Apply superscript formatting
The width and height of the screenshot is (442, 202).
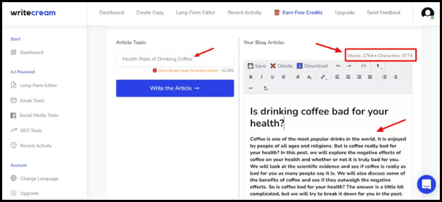pos(298,77)
